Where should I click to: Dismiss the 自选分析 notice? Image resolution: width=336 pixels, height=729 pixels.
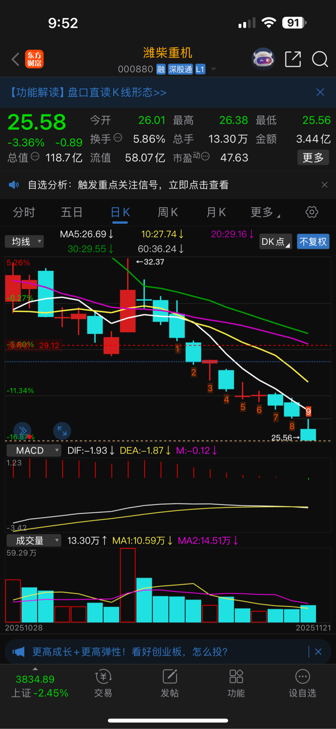tap(325, 185)
